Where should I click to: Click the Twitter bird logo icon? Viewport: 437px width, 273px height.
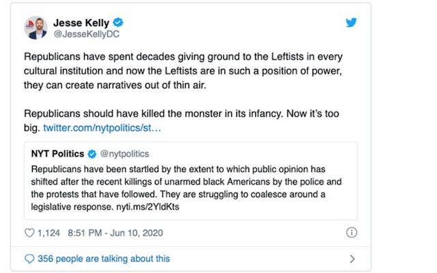point(351,23)
